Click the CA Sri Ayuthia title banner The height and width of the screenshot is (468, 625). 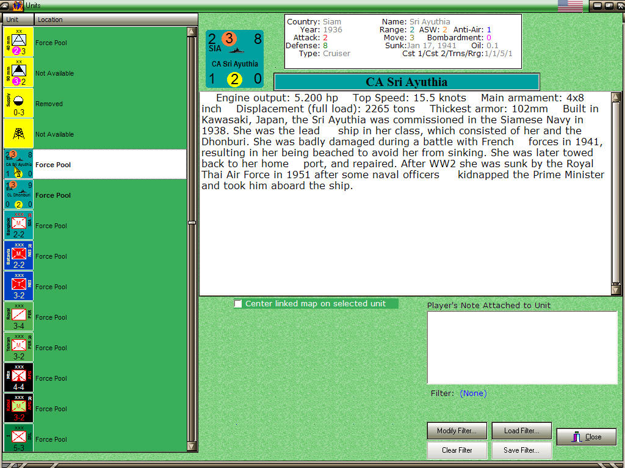click(x=406, y=82)
